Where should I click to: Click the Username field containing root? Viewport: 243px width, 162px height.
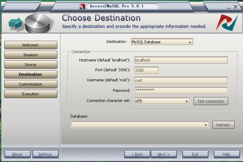[181, 81]
